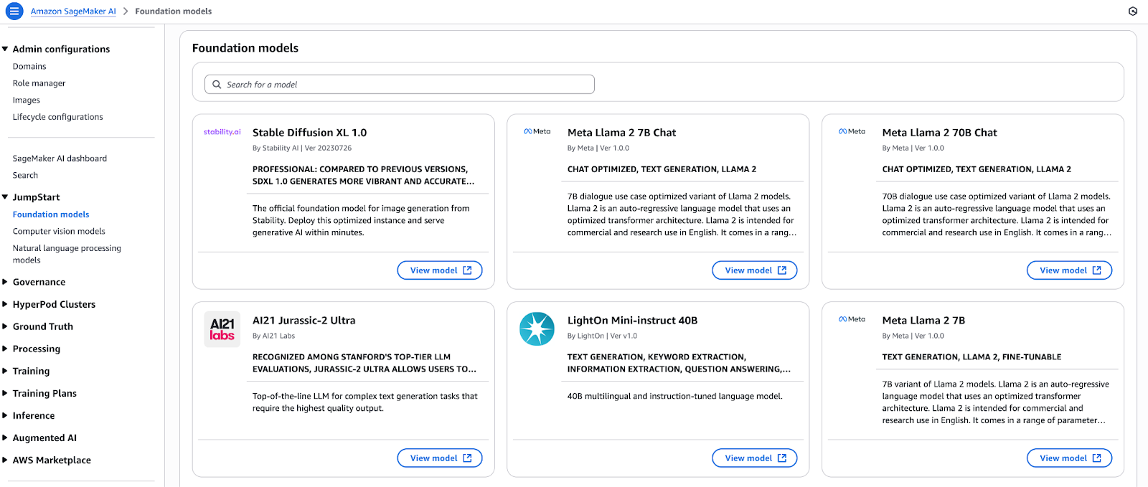Open Images in the sidebar

coord(27,100)
